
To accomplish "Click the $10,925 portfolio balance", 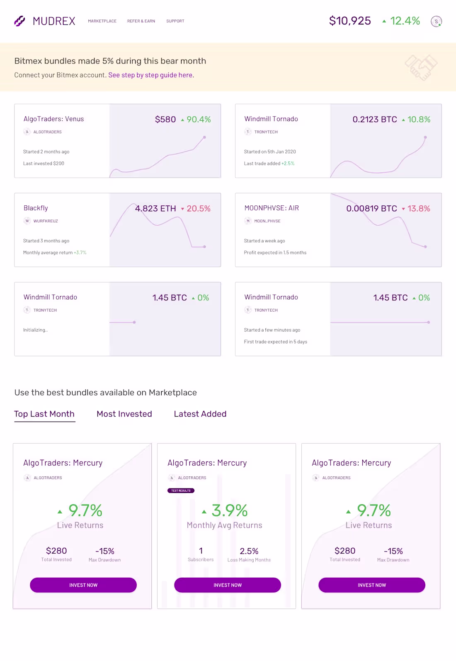I will (350, 21).
